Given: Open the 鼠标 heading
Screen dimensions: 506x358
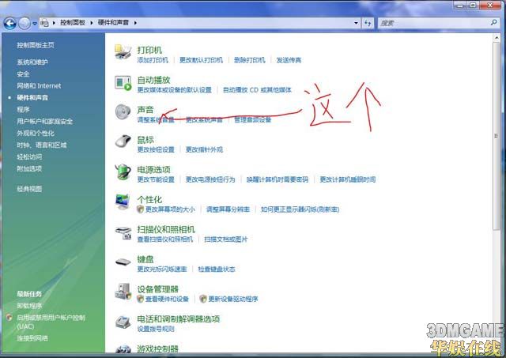Looking at the screenshot, I should tap(145, 140).
